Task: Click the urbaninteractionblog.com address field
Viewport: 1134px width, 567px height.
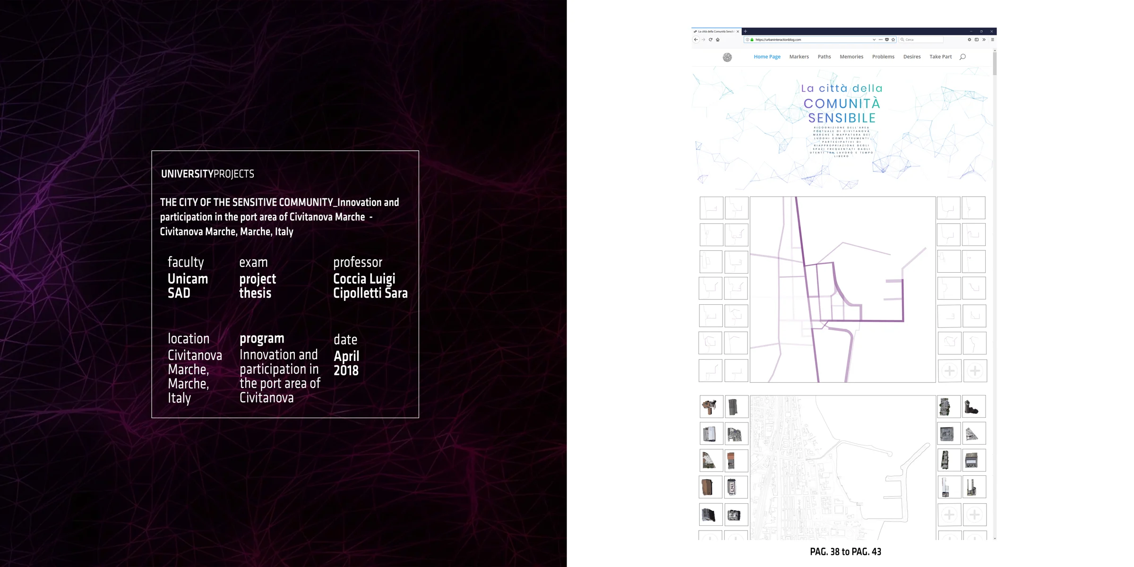Action: (820, 40)
